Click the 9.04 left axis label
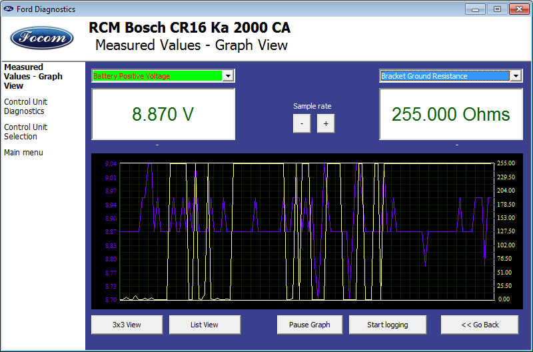 (111, 164)
